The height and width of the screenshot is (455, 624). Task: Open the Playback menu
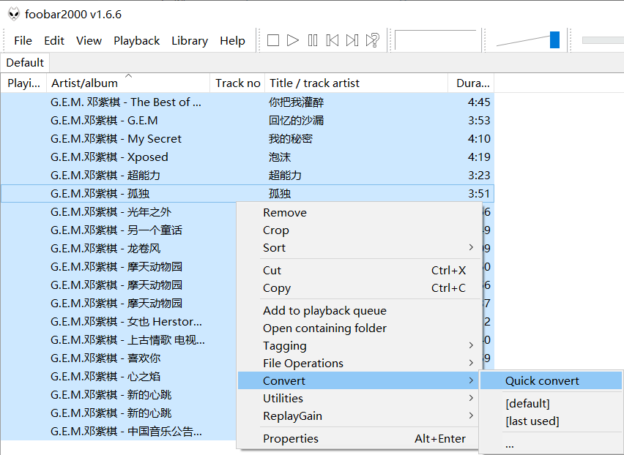pos(136,41)
